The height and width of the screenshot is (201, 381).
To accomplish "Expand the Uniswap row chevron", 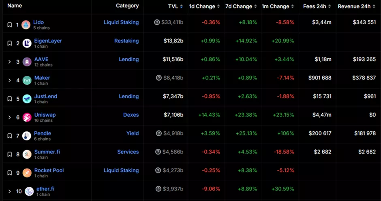I will [10, 118].
